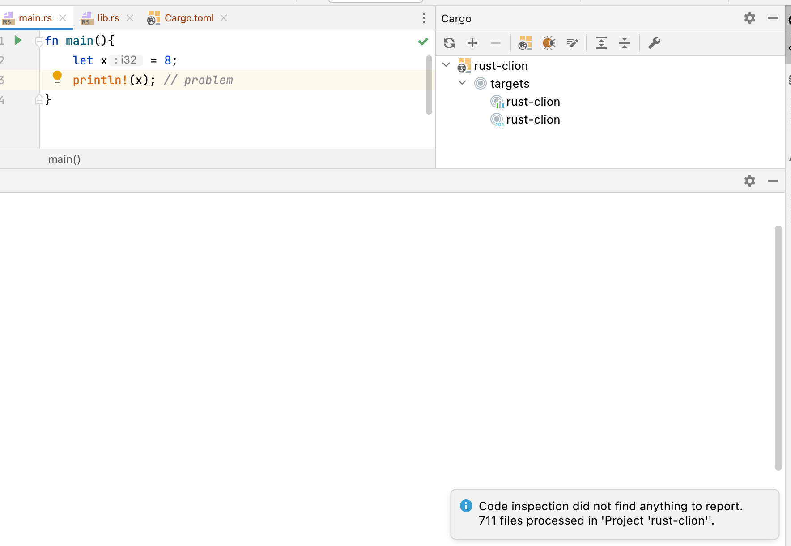
Task: Reload all Cargo projects
Action: [450, 43]
